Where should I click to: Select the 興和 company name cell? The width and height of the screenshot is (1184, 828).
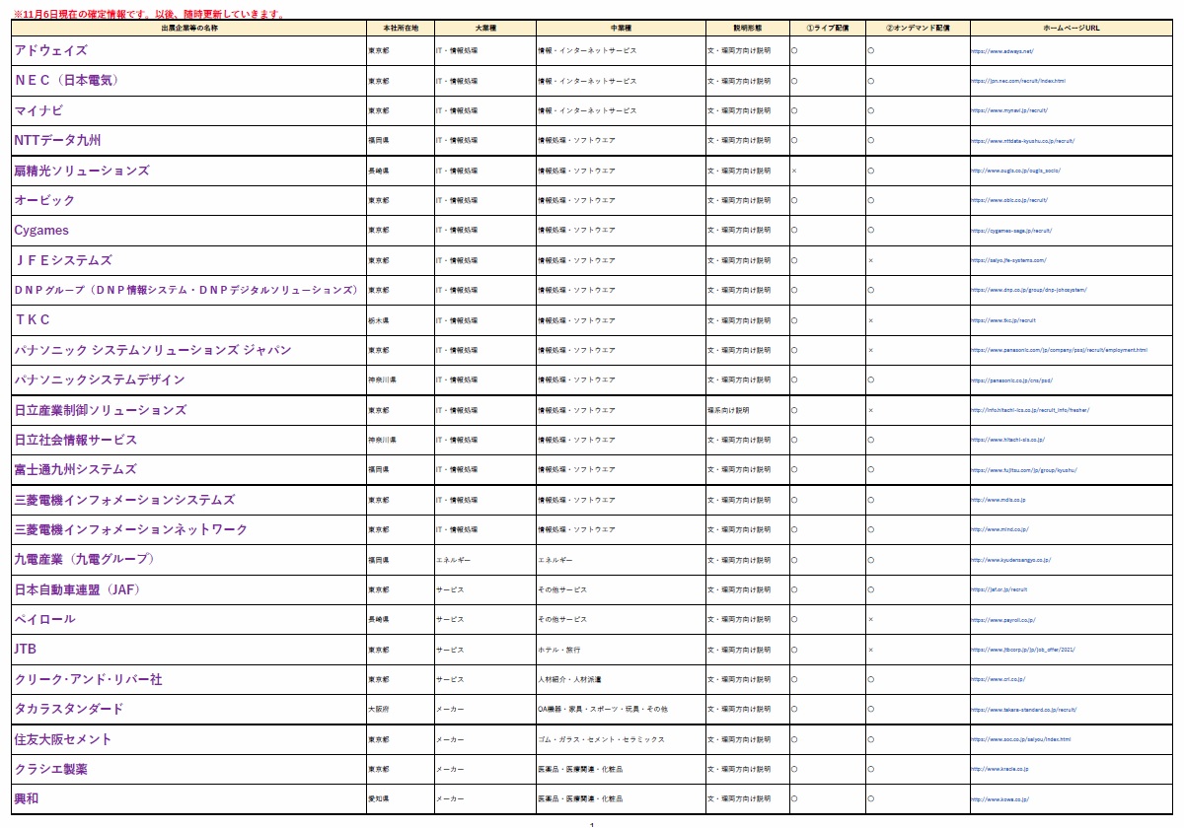click(189, 799)
